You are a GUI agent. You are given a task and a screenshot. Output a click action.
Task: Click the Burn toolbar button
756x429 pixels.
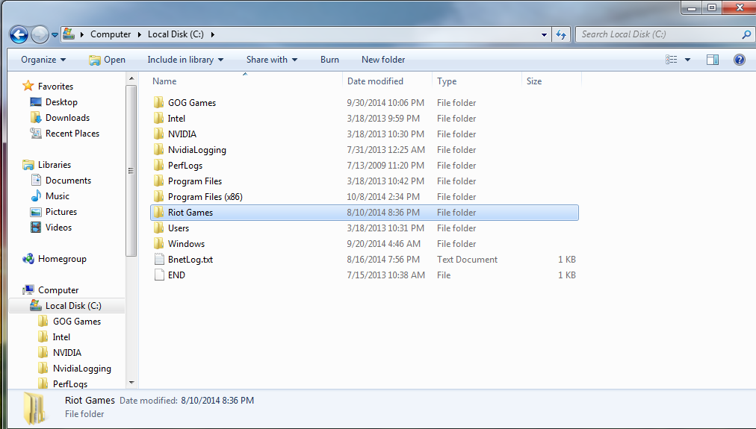pos(329,60)
